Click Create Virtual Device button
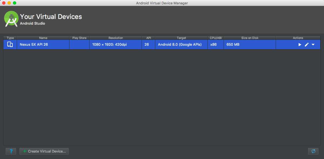 click(x=44, y=151)
